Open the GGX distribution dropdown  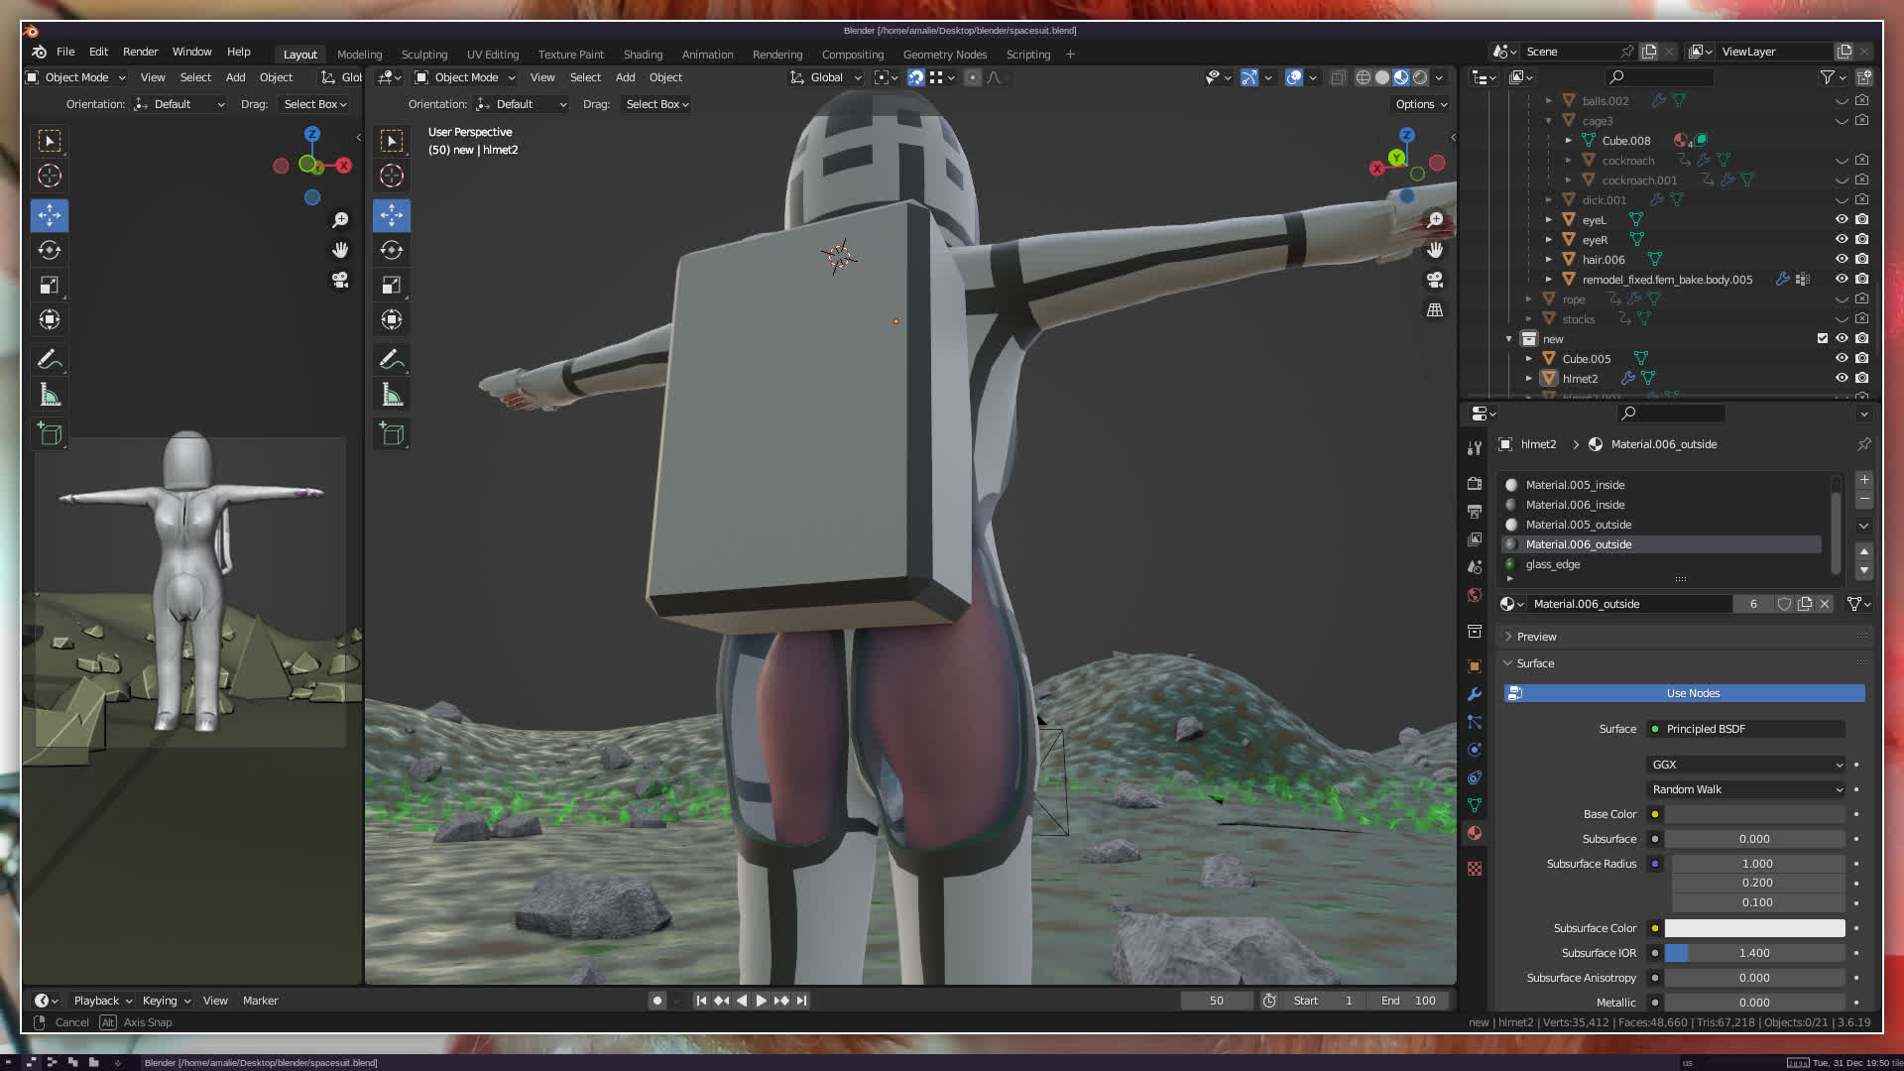1745,765
